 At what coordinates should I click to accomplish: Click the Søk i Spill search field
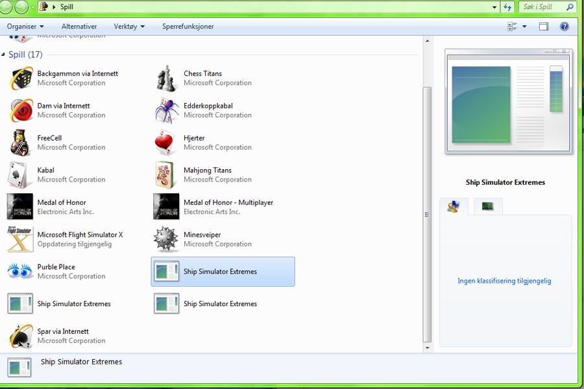[542, 6]
